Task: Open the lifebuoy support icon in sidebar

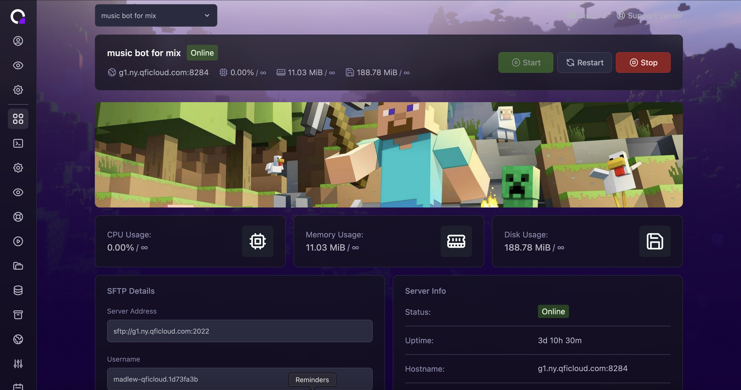Action: tap(18, 217)
